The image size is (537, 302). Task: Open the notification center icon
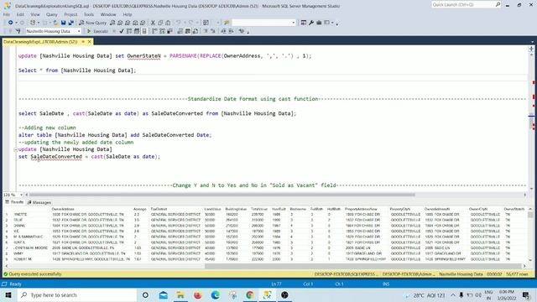click(526, 294)
